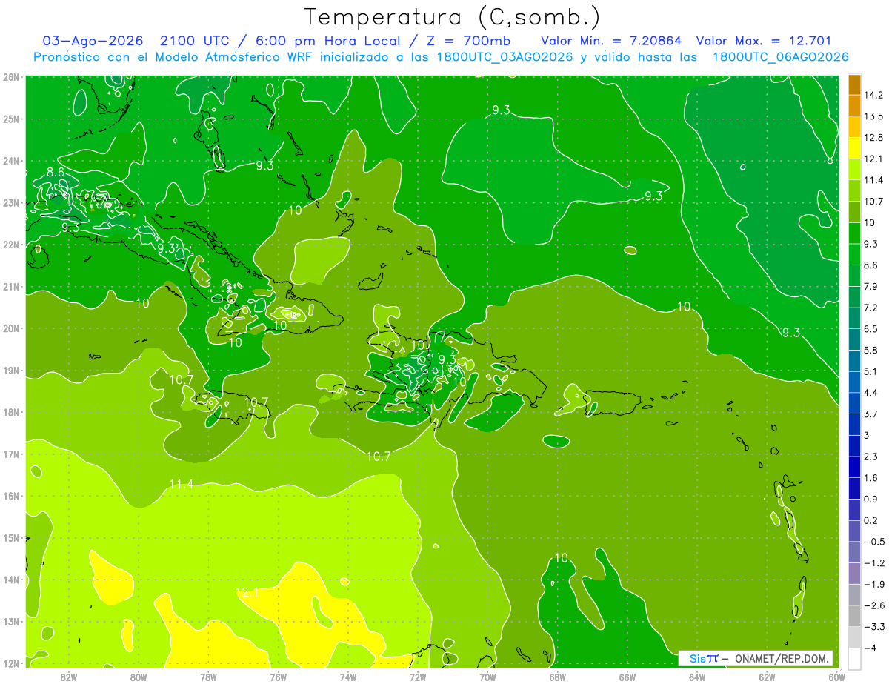
Task: Click the '6:00 pm Hora Local' text
Action: click(327, 41)
